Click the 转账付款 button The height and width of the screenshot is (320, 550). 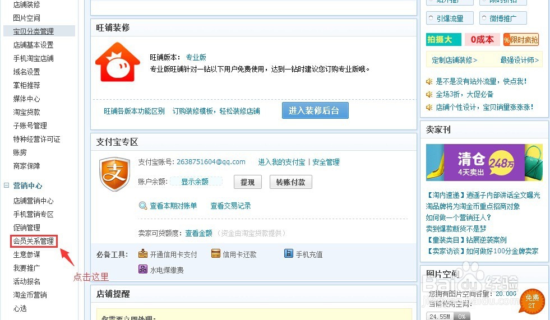tap(291, 182)
